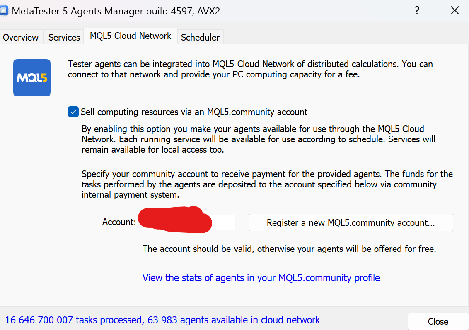Click the 'By enabling this option' paragraph
This screenshot has height=330, width=469.
(259, 139)
